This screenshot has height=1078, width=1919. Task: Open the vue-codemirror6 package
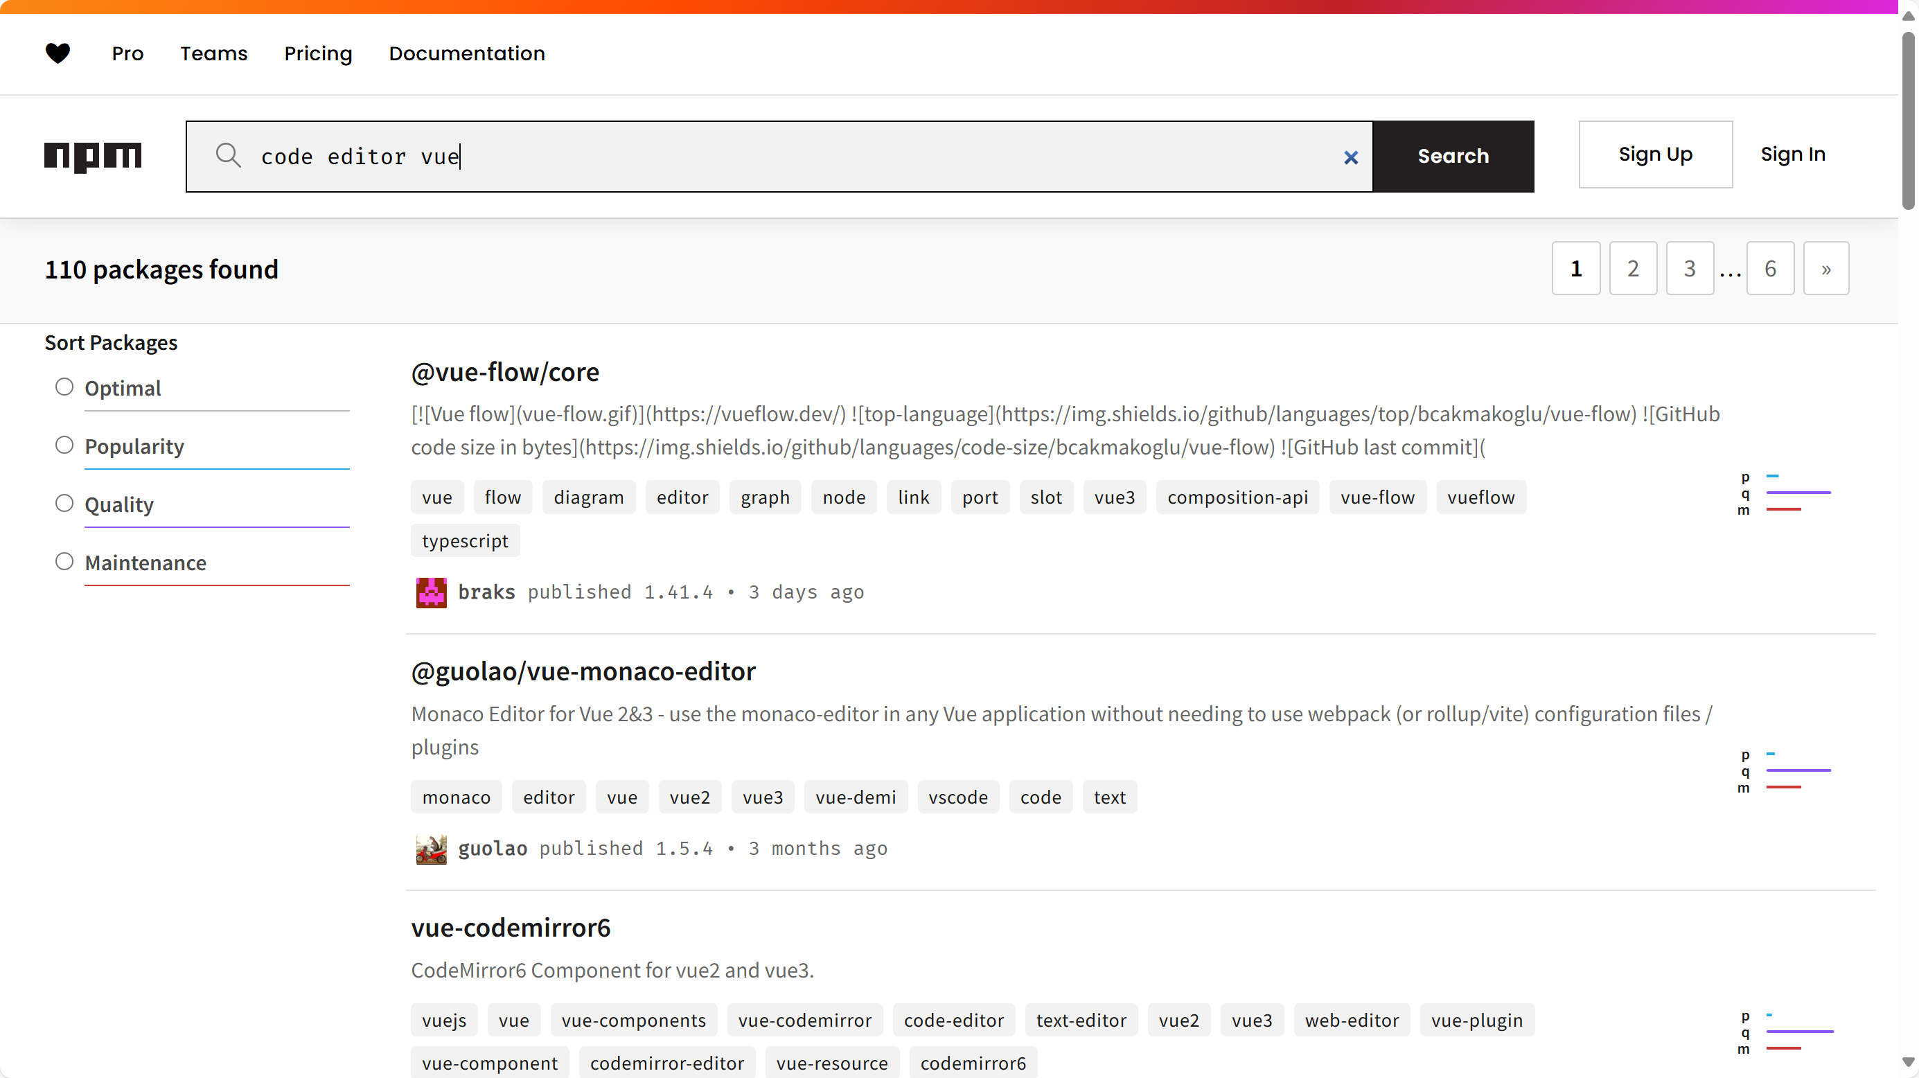click(511, 928)
